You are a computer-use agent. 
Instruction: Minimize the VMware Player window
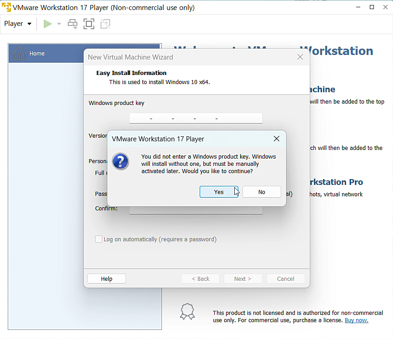pyautogui.click(x=358, y=7)
